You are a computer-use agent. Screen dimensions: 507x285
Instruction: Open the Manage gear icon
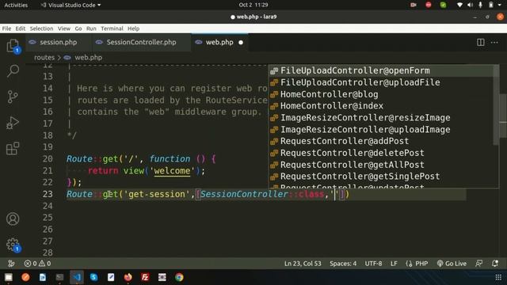[13, 245]
